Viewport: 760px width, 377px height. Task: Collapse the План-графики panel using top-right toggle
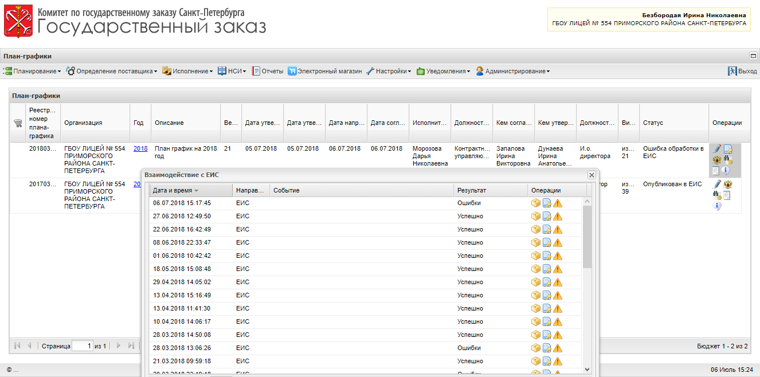pos(754,56)
